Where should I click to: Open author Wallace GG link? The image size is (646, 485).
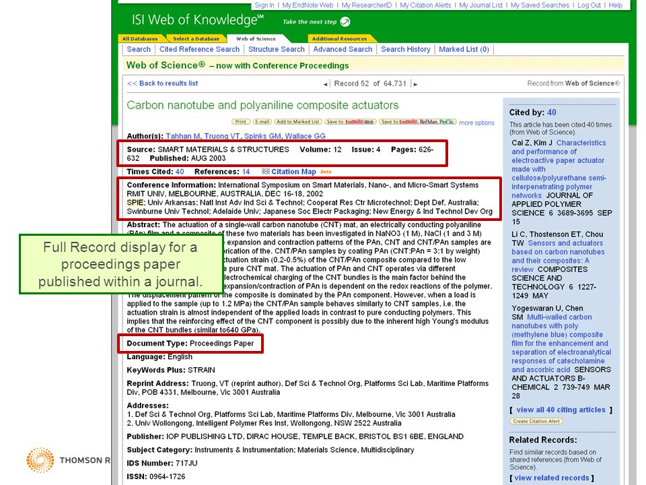[x=305, y=136]
